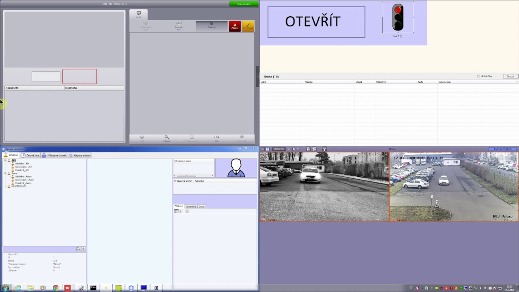The height and width of the screenshot is (292, 519).
Task: Switch to the Oddělení tab
Action: (11, 155)
